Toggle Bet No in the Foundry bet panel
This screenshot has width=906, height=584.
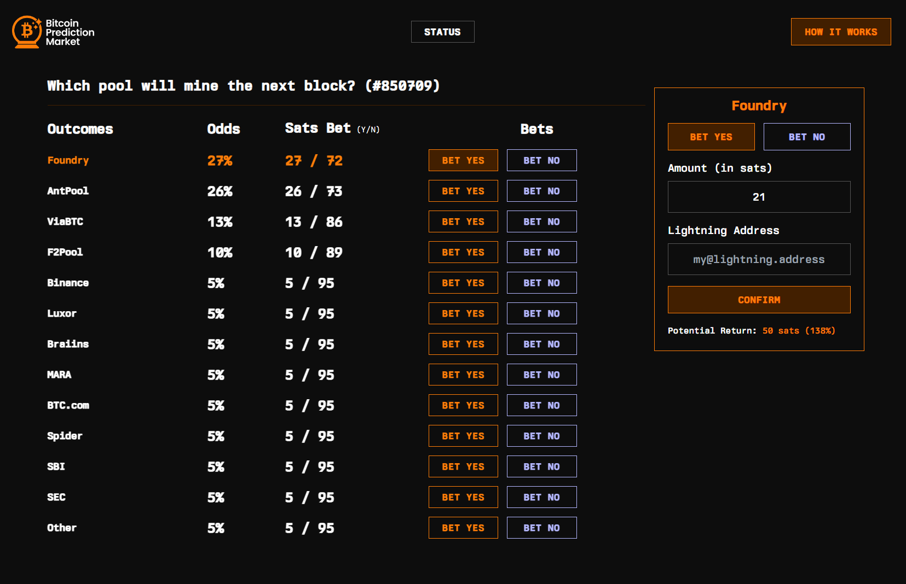click(x=806, y=137)
